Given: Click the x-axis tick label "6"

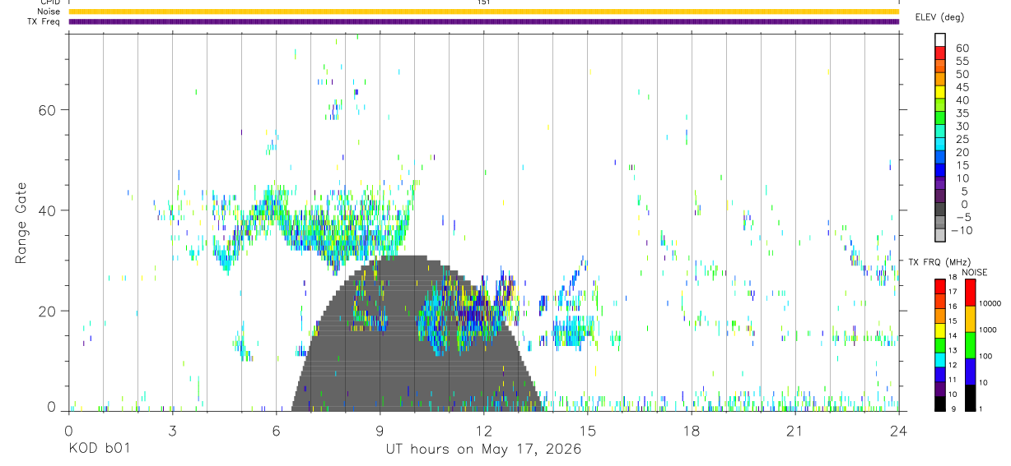Looking at the screenshot, I should (x=276, y=431).
